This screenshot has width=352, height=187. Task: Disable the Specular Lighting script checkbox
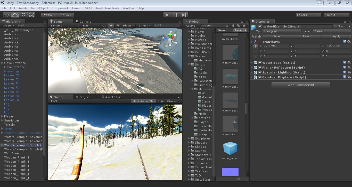coord(260,72)
